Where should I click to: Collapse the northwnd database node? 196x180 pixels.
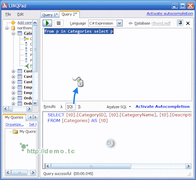7,28
